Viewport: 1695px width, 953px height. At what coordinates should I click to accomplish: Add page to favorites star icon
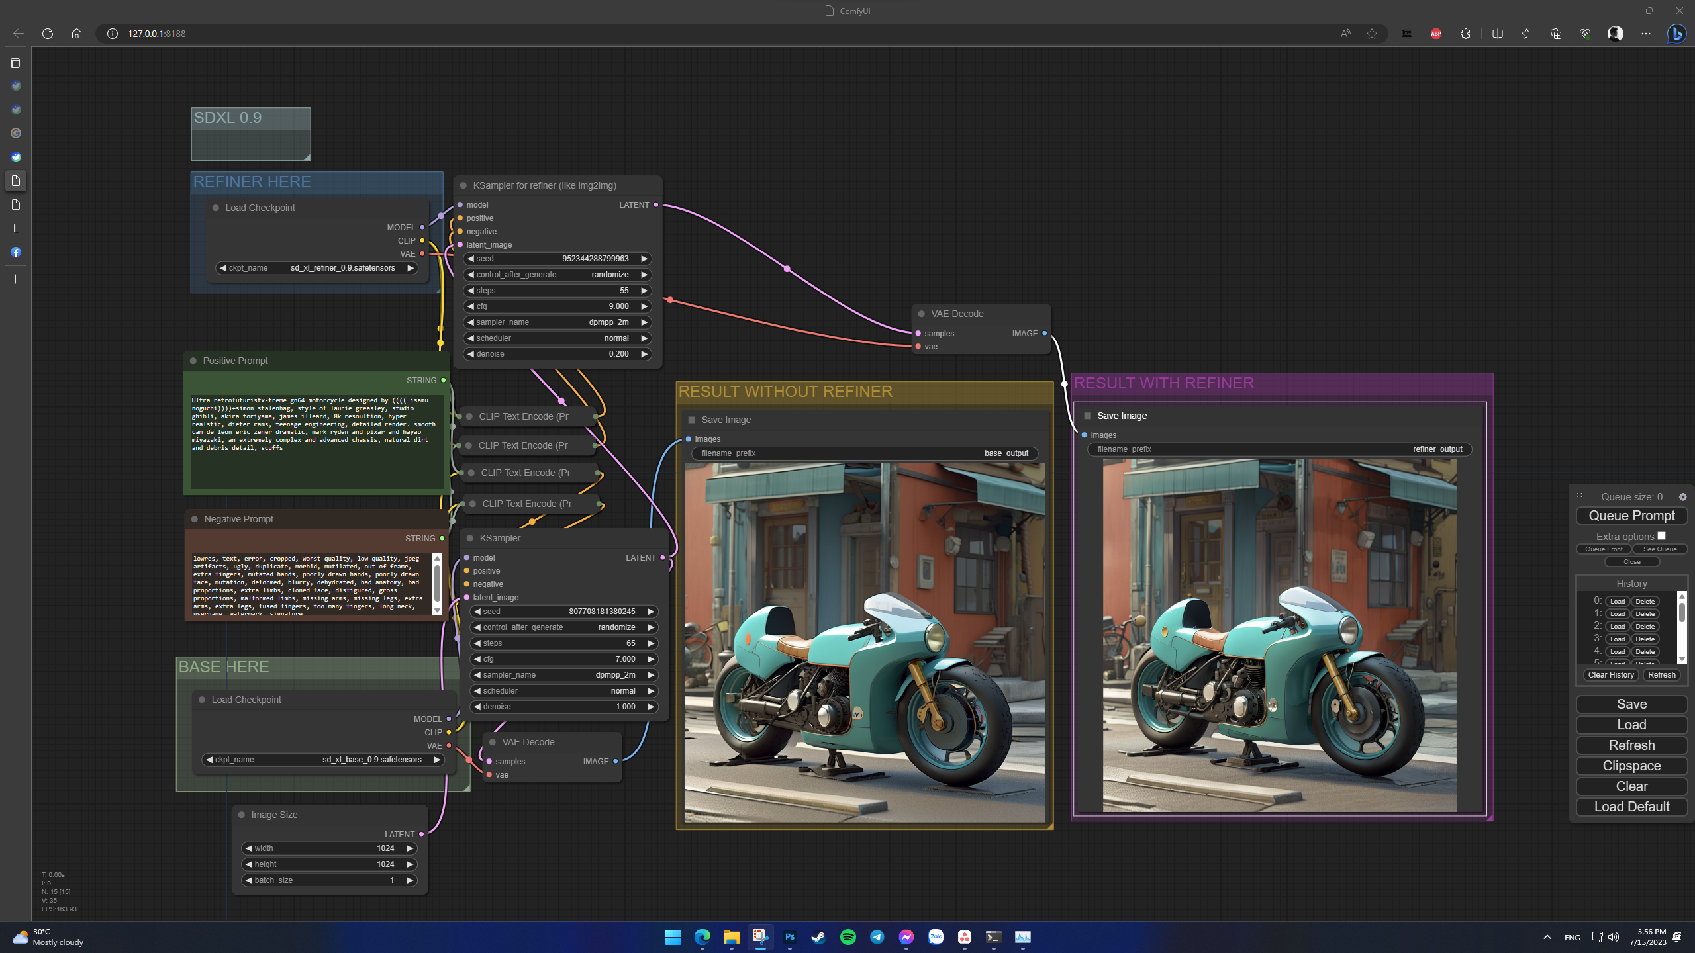coord(1372,34)
